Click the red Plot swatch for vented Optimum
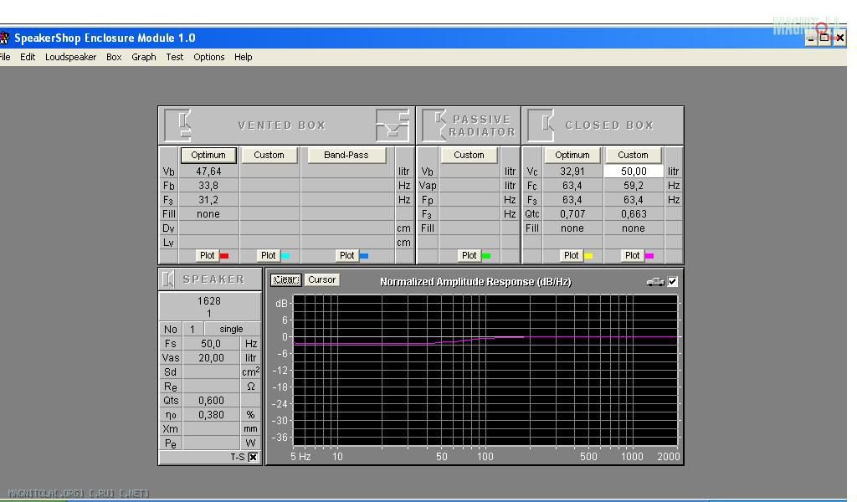The image size is (857, 502). click(223, 256)
